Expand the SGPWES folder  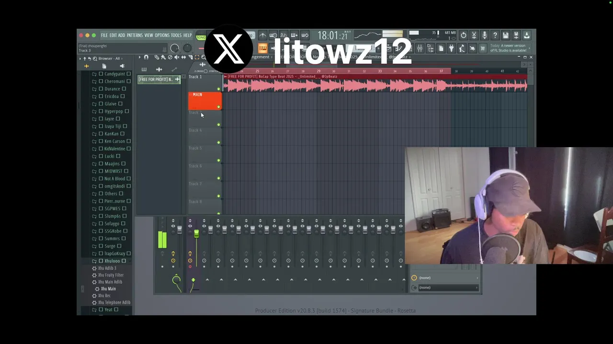(94, 209)
